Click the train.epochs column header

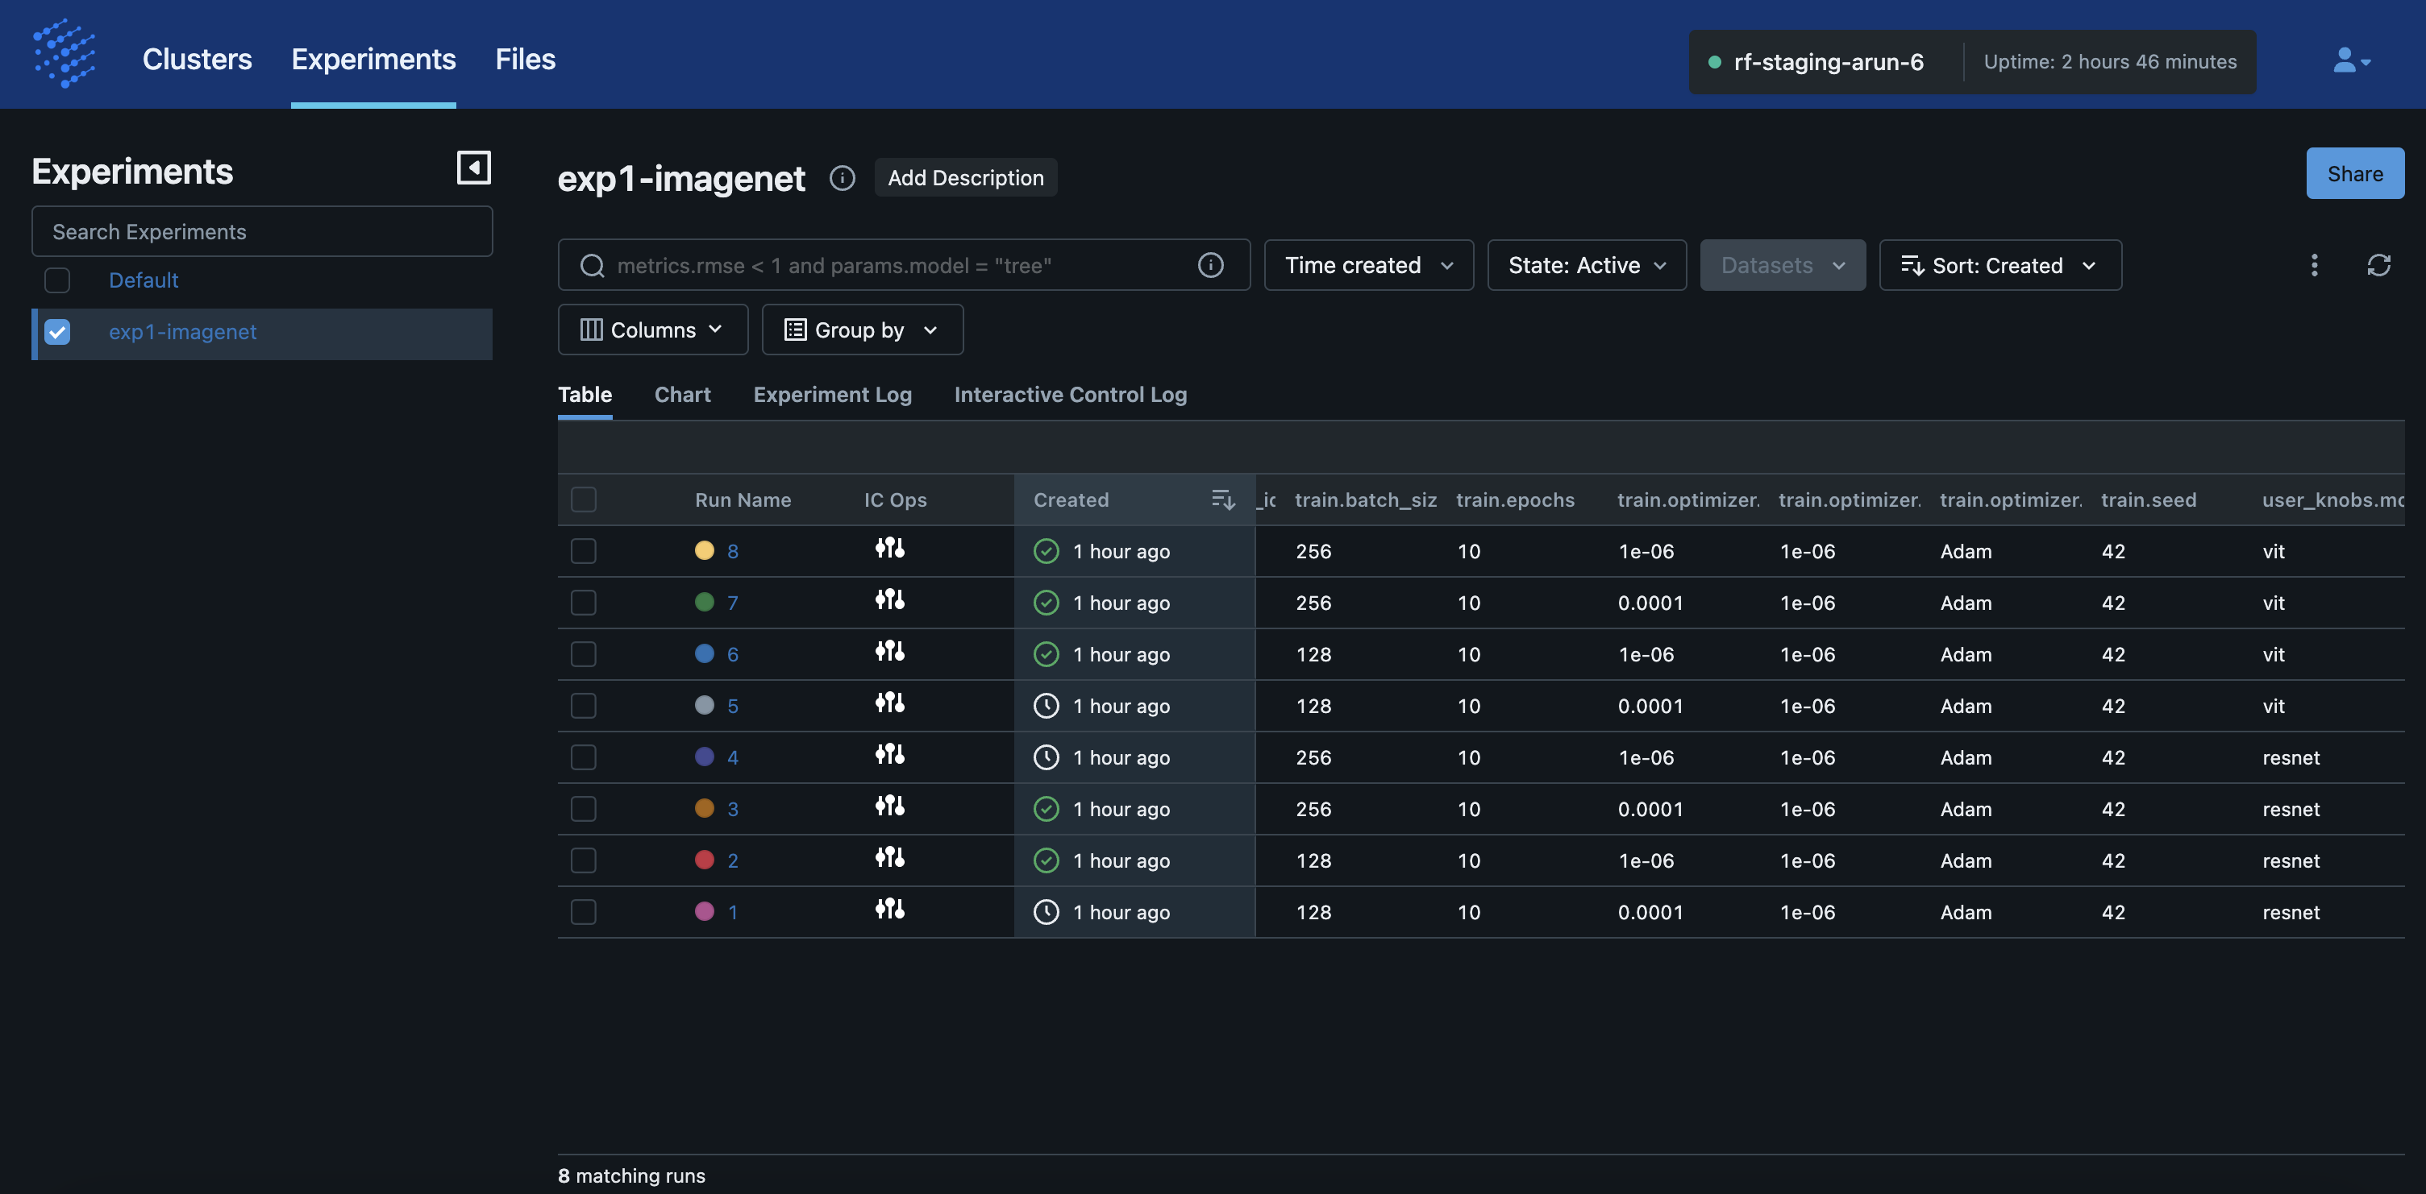click(1515, 500)
